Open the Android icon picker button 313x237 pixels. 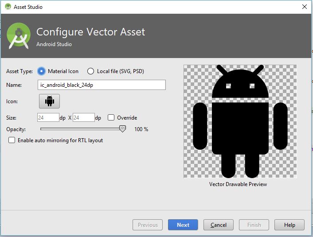point(49,101)
